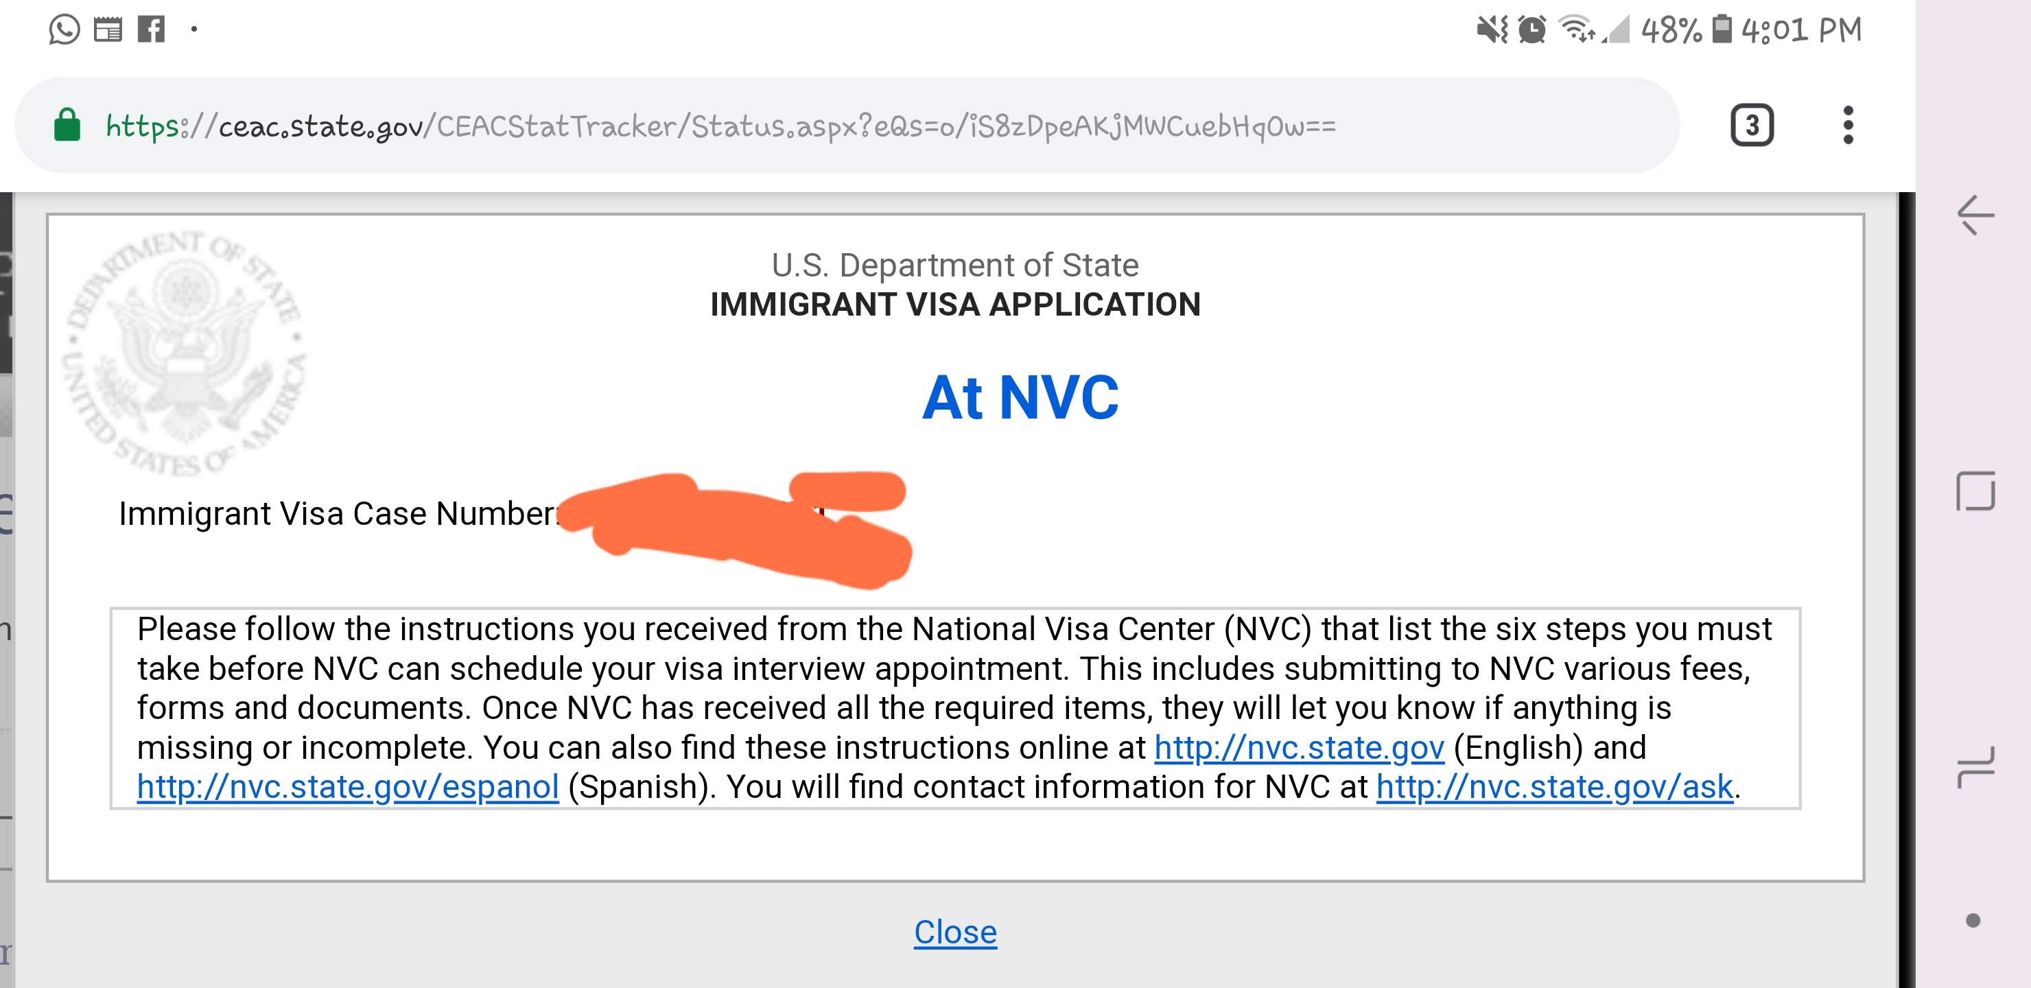
Task: Tap the green padlock site security icon
Action: [x=67, y=126]
